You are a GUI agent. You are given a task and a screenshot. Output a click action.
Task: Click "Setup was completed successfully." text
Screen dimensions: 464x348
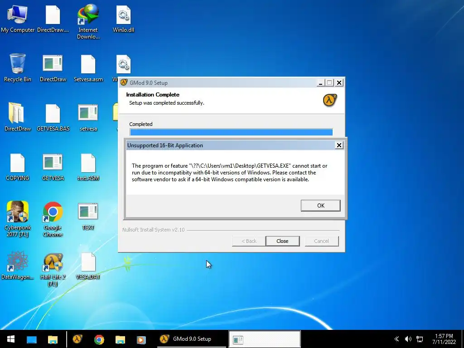(167, 103)
